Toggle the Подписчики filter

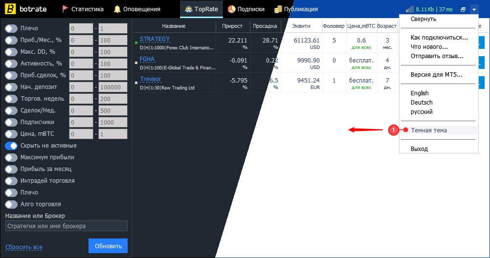[11, 123]
